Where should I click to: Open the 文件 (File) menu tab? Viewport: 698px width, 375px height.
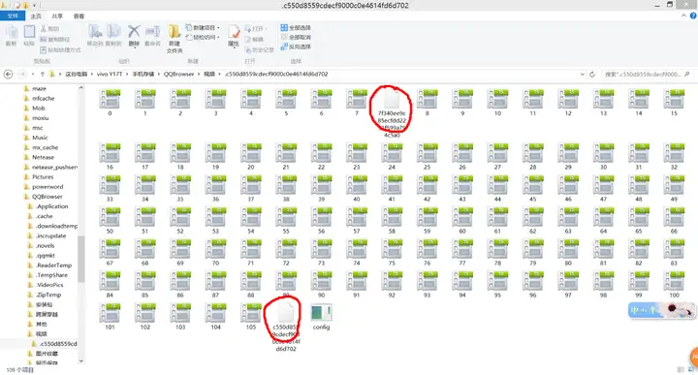coord(13,16)
